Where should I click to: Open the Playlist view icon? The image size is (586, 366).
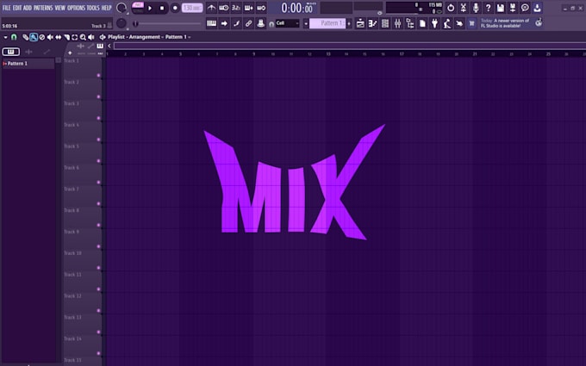360,23
